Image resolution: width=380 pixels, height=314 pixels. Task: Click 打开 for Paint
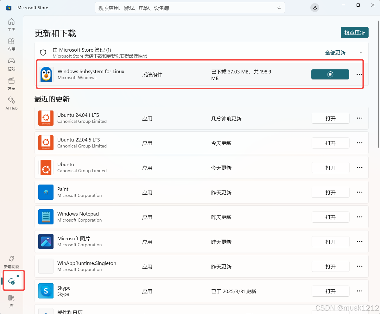tap(331, 192)
